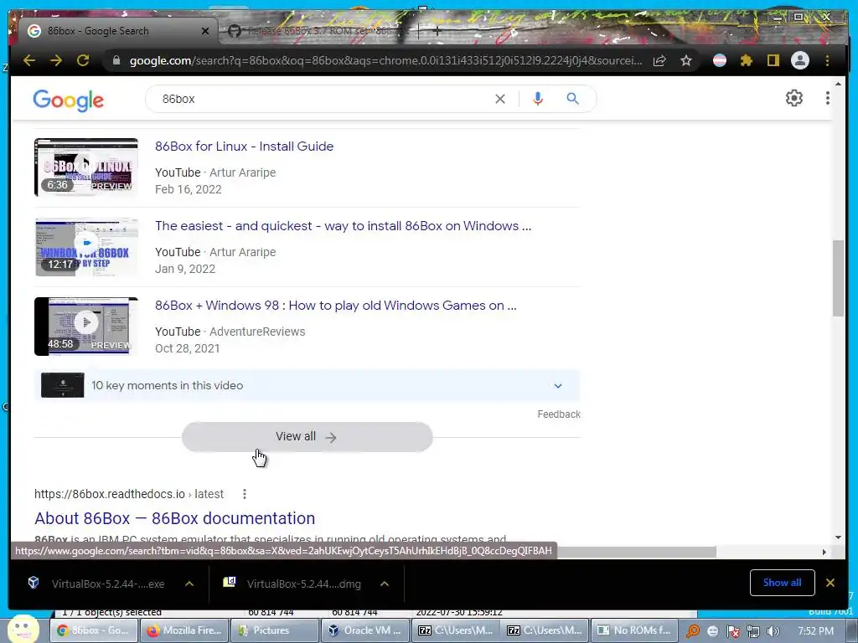Open the share page icon in the address bar

click(659, 60)
